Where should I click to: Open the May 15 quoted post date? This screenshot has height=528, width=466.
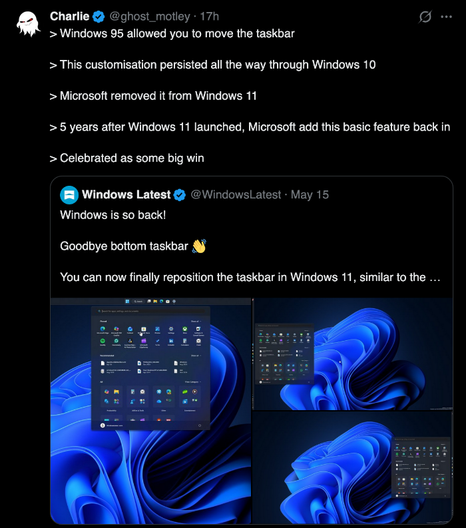point(310,194)
